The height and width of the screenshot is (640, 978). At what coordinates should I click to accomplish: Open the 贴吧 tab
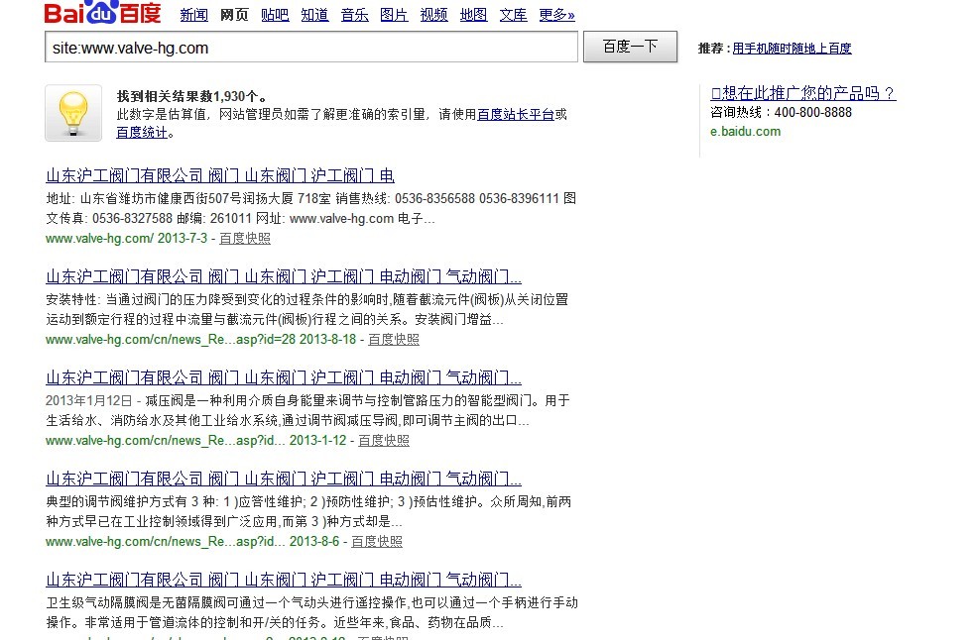[275, 14]
